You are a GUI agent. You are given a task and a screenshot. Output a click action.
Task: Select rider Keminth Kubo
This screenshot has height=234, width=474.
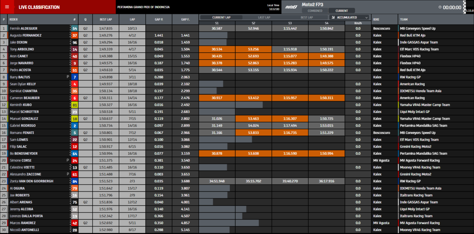(x=21, y=105)
